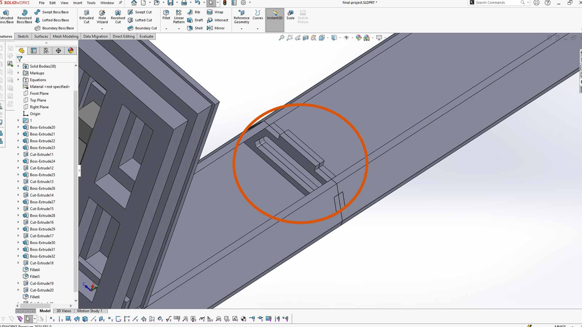Viewport: 582px width, 327px height.
Task: Click the Section View icon
Action: pos(306,38)
